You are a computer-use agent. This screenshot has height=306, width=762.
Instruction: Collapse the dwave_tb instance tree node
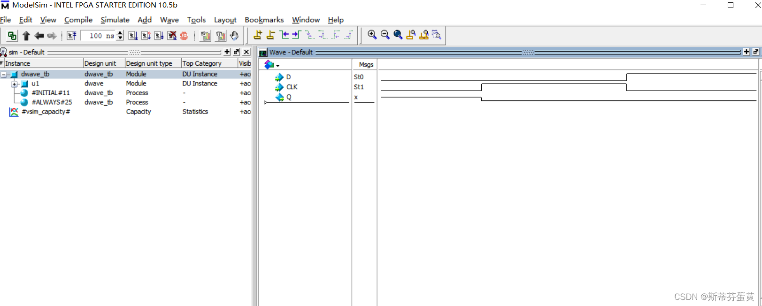(4, 75)
